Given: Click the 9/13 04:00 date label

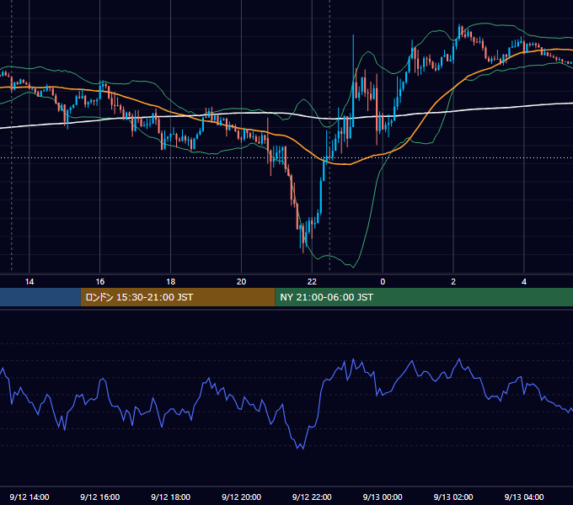Looking at the screenshot, I should pos(524,497).
